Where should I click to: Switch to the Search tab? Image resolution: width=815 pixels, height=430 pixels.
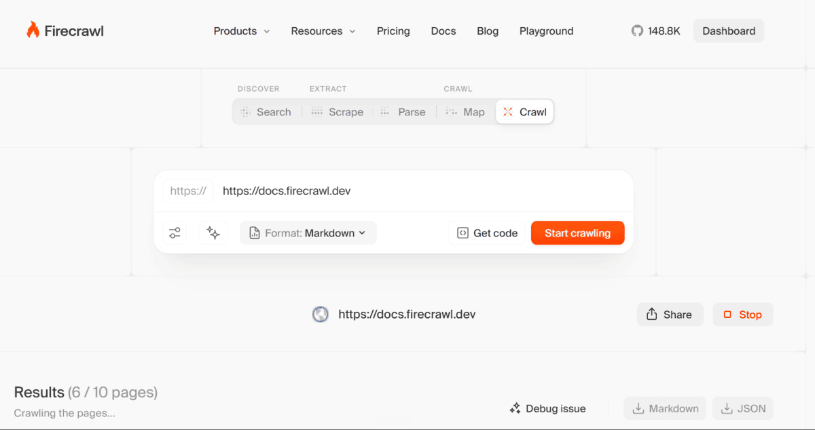pos(266,112)
